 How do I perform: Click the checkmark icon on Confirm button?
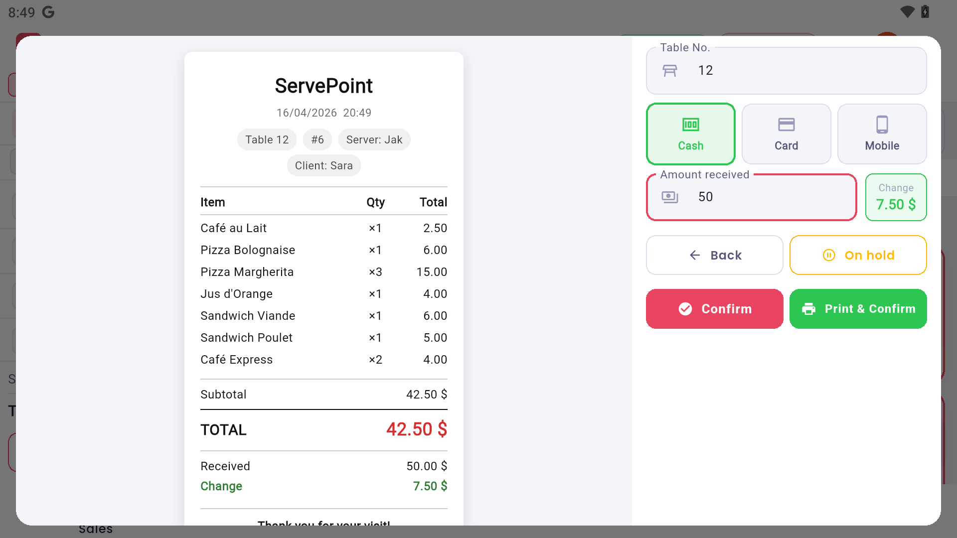686,309
